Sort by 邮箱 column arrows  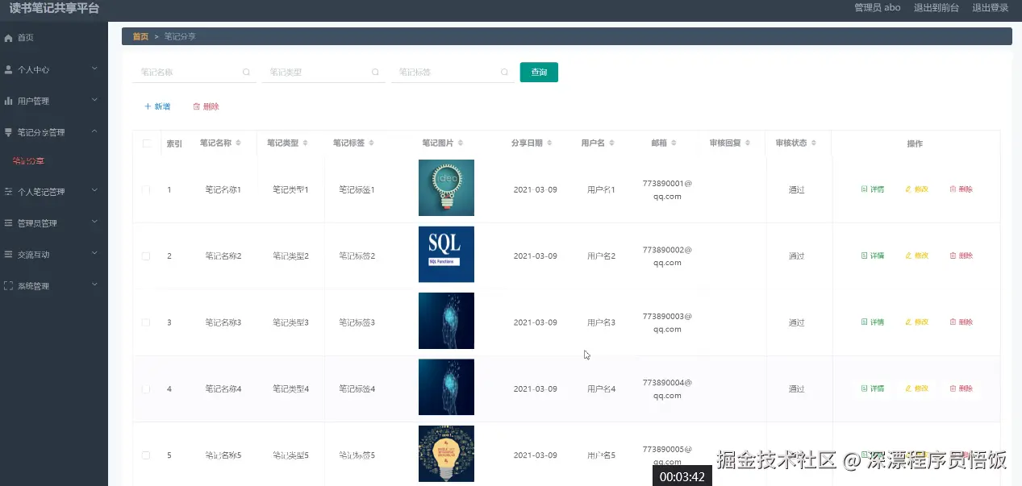click(674, 143)
